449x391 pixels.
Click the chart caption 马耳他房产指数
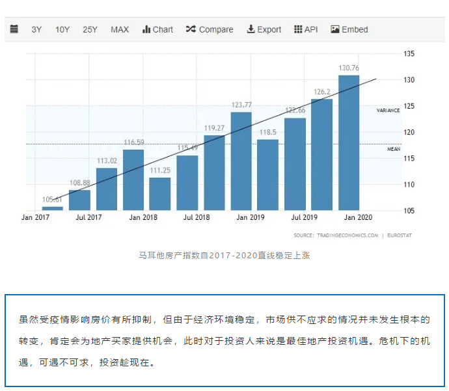[x=224, y=255]
